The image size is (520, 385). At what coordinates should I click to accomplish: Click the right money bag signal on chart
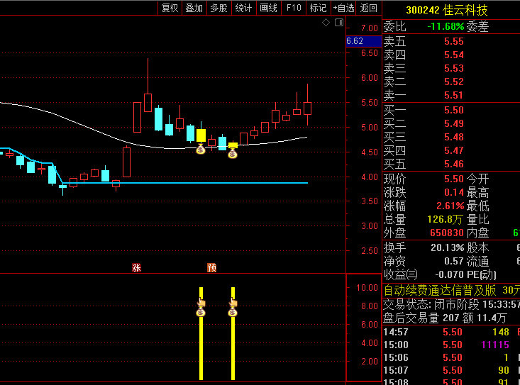pyautogui.click(x=233, y=153)
